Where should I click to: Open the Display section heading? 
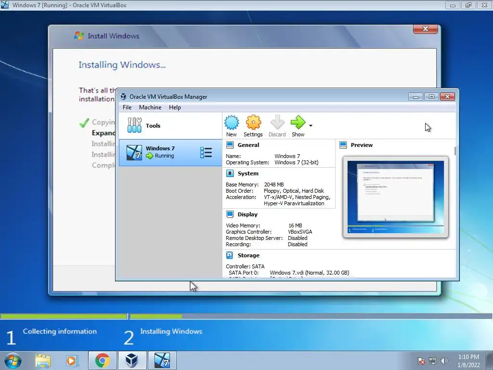pyautogui.click(x=247, y=214)
